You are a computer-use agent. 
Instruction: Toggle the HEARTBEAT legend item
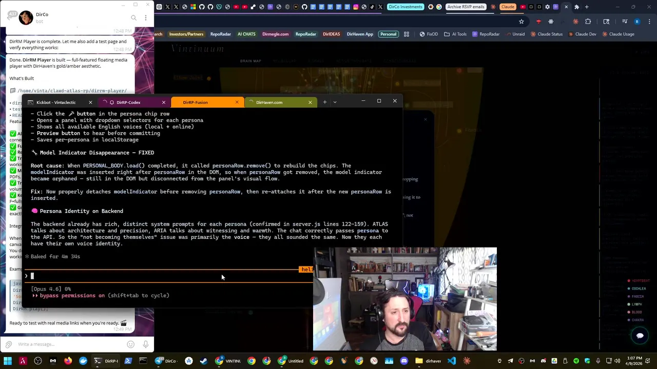click(x=639, y=281)
